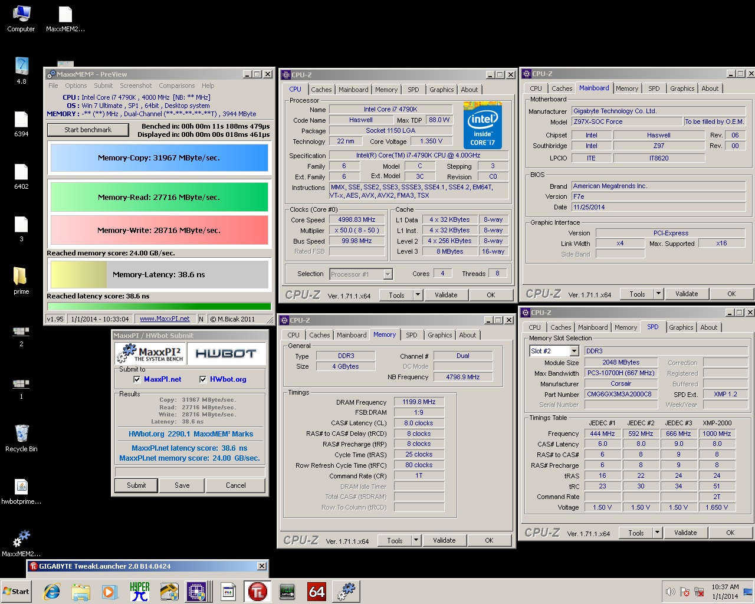
Task: Select the desktop file labeled 3
Action: (x=21, y=228)
